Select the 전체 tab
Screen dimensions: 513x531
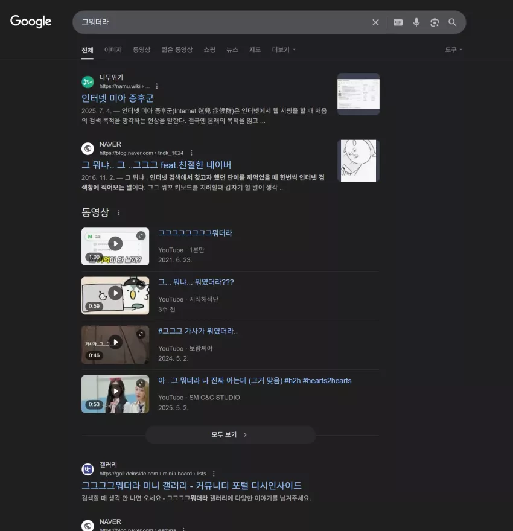[88, 50]
